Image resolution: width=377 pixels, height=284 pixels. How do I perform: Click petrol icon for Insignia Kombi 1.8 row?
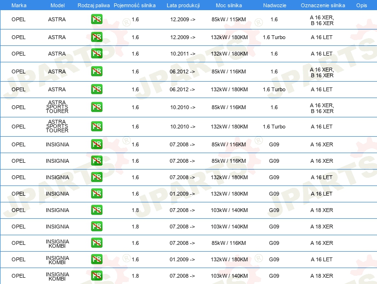coord(96,276)
